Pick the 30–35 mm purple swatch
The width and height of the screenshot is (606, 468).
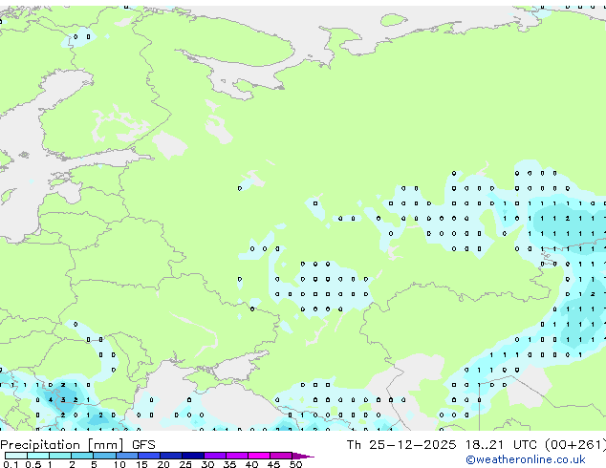point(215,456)
